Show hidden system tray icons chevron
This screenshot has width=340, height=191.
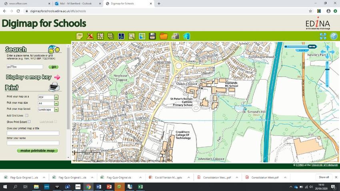(x=290, y=187)
